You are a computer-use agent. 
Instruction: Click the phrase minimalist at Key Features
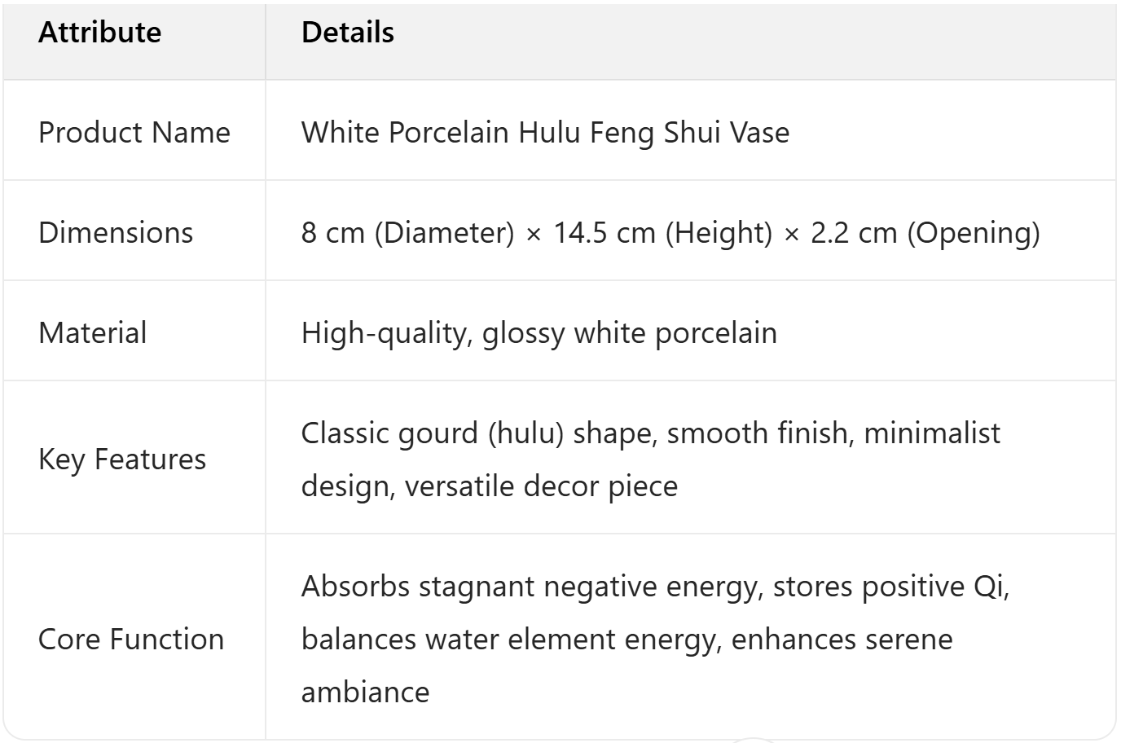931,433
